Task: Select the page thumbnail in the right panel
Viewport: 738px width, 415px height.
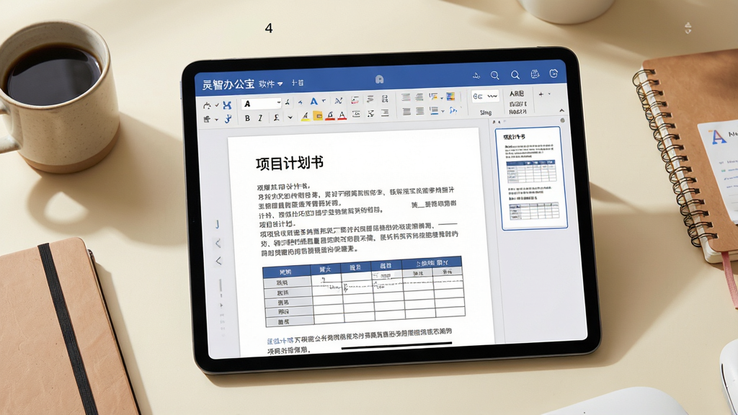Action: pyautogui.click(x=531, y=178)
